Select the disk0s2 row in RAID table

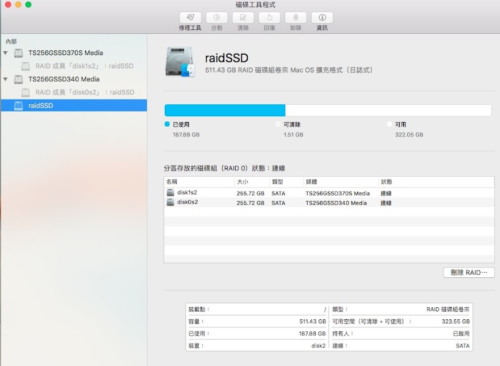pos(329,202)
